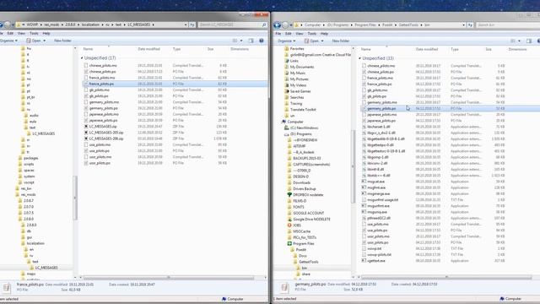Select germany_pilots.po in bin window
Image resolution: width=540 pixels, height=304 pixels.
(x=450, y=109)
